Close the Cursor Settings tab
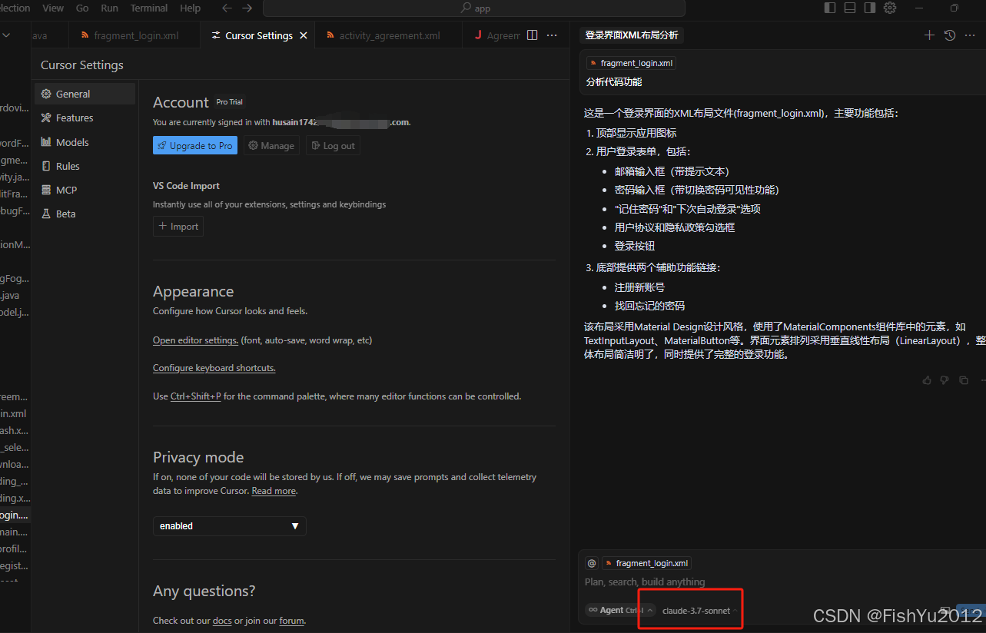 click(304, 35)
